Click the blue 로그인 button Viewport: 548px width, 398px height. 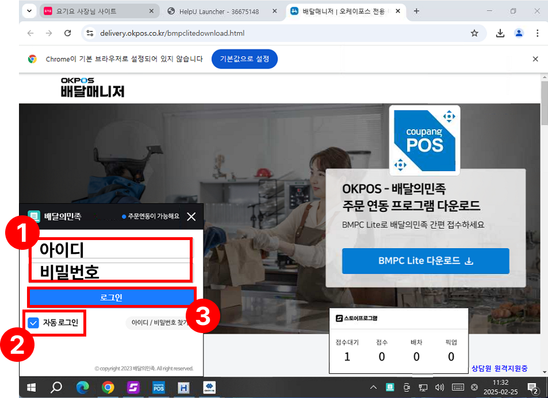(111, 297)
